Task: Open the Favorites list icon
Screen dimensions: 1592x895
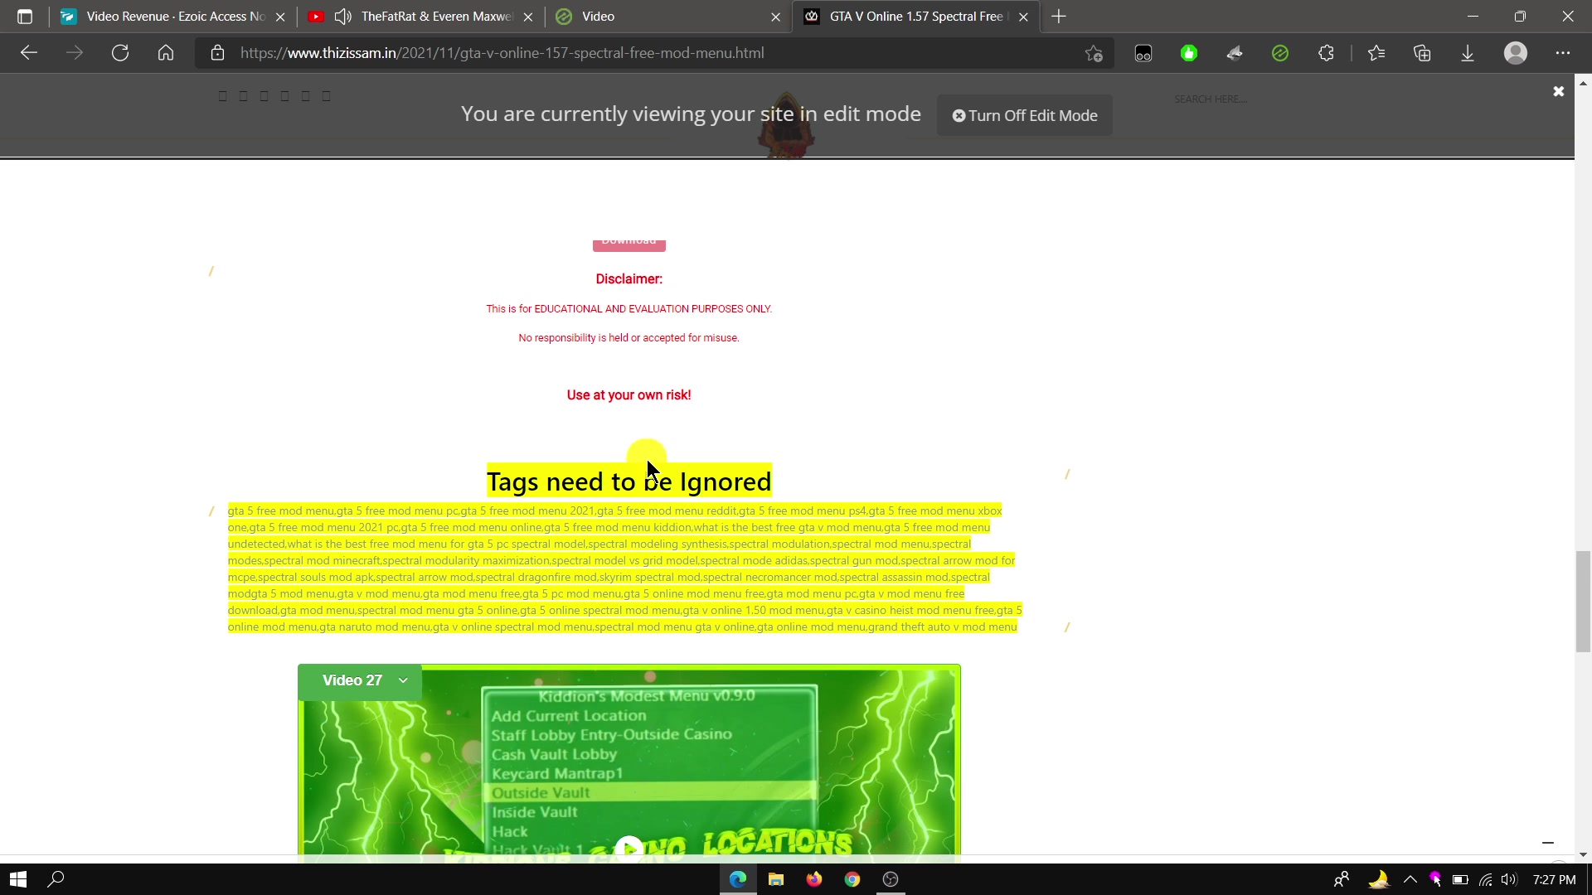Action: click(x=1376, y=53)
